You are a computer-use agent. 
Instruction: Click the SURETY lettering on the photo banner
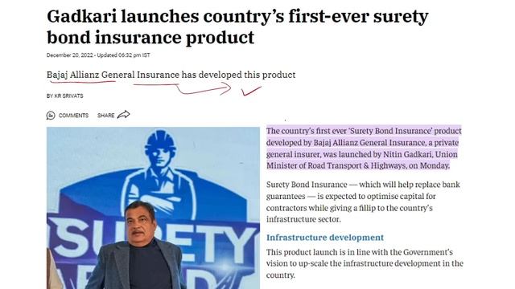pyautogui.click(x=153, y=239)
